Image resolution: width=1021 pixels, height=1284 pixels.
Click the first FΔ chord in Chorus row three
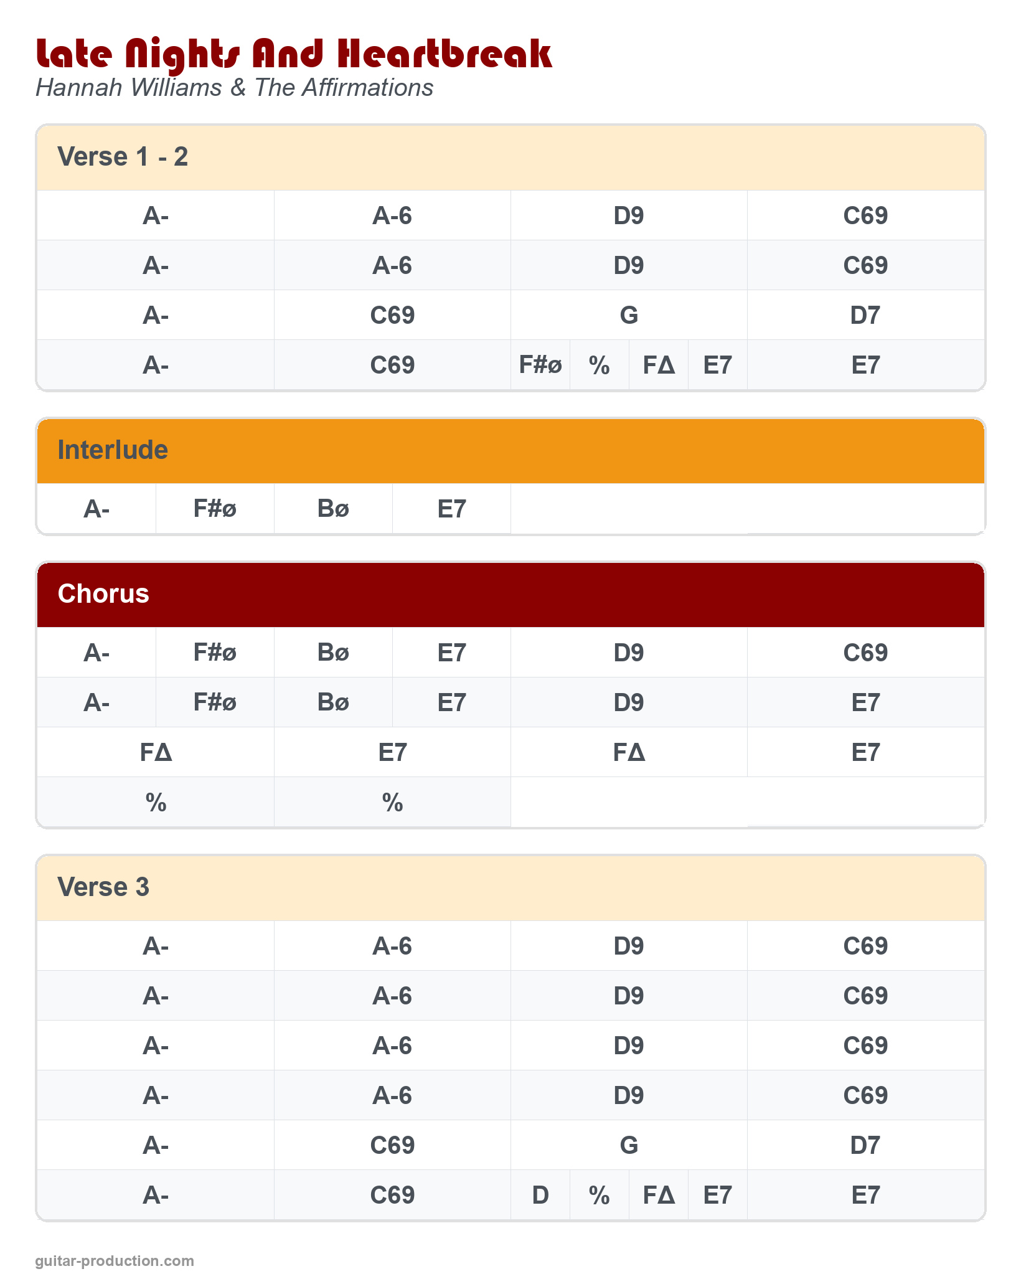pos(156,752)
